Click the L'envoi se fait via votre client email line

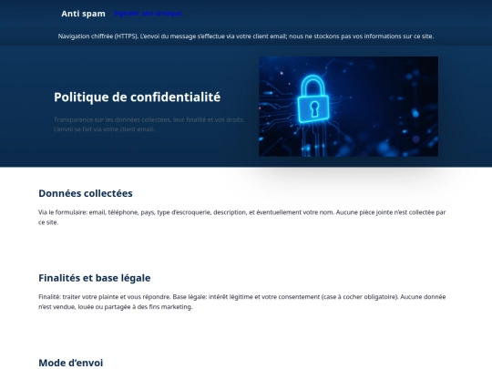pyautogui.click(x=104, y=129)
